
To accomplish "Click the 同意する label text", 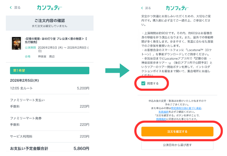I will click(x=153, y=83).
